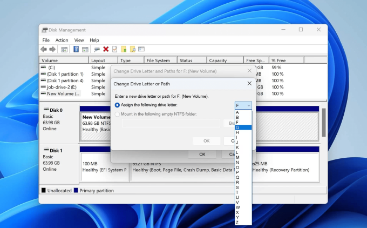
Task: Click the Properties checkmark sheet icon
Action: coord(114,49)
